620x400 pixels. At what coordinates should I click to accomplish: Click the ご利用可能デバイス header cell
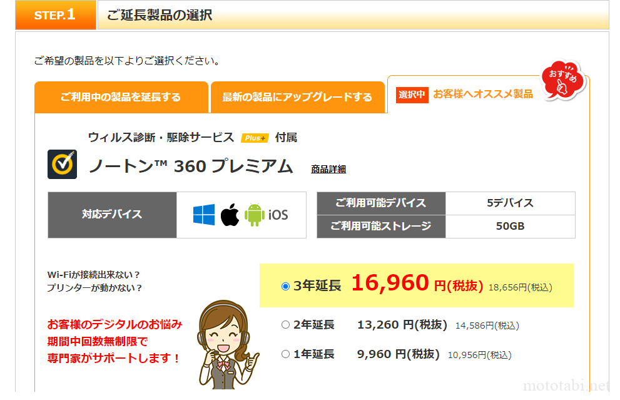(x=381, y=203)
